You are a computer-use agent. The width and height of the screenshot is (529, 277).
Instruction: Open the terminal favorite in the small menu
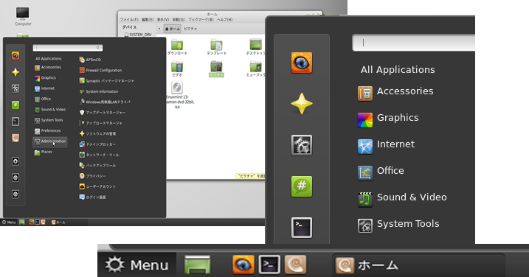(x=15, y=122)
